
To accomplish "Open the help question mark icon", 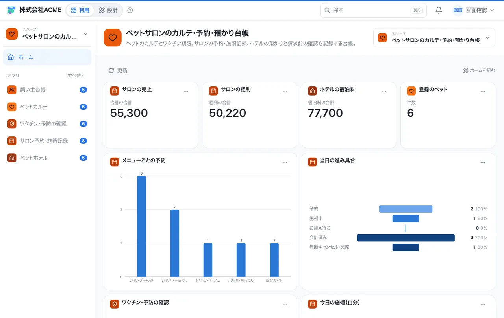I will pos(130,10).
